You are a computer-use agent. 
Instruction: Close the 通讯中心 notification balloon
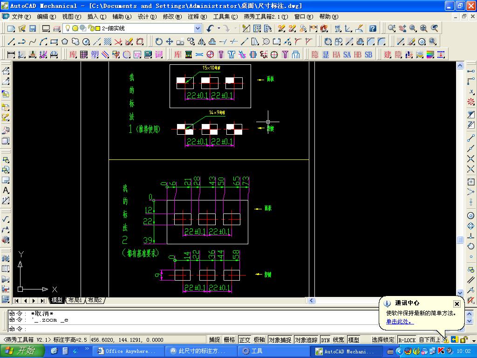coord(457,304)
